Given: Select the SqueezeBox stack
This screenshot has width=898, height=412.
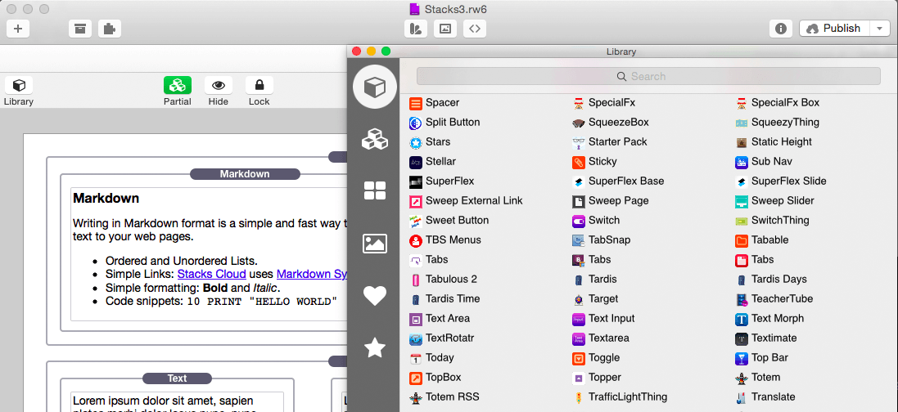Looking at the screenshot, I should click(611, 123).
